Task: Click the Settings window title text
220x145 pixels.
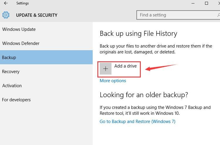Action: click(23, 4)
